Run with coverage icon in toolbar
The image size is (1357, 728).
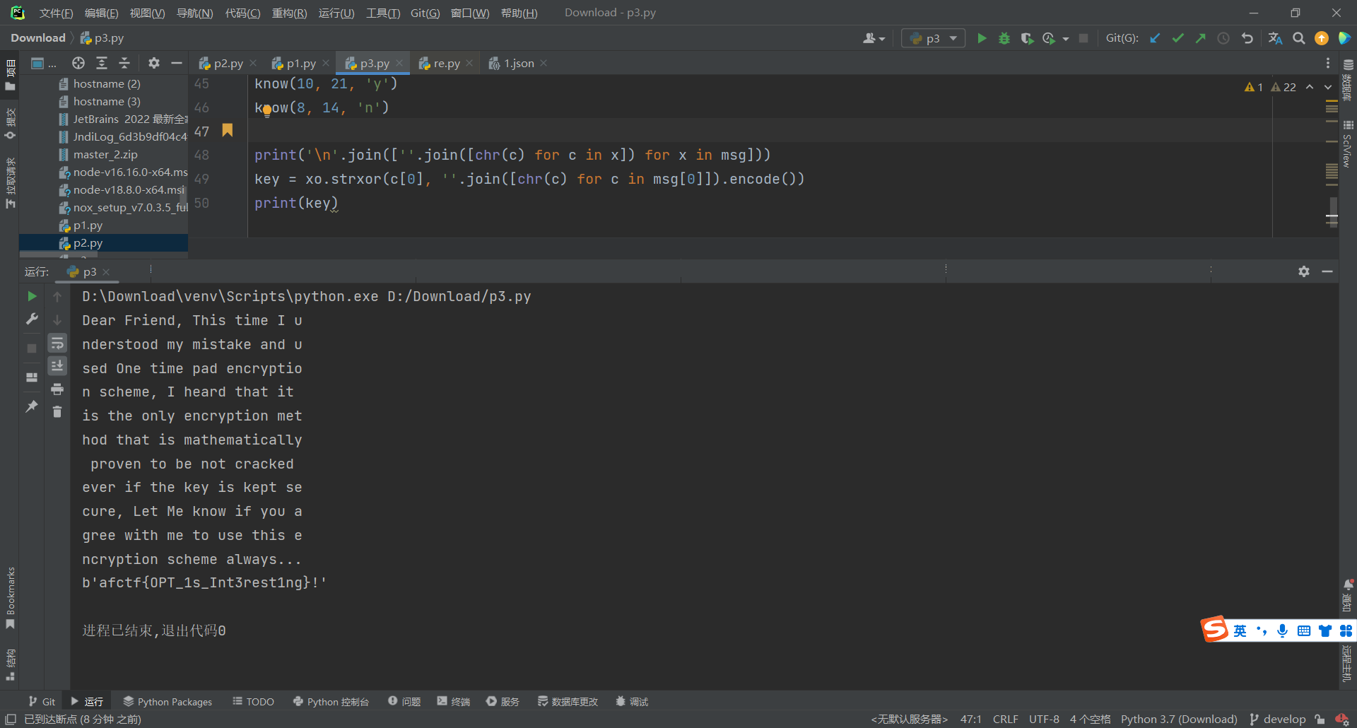1027,38
